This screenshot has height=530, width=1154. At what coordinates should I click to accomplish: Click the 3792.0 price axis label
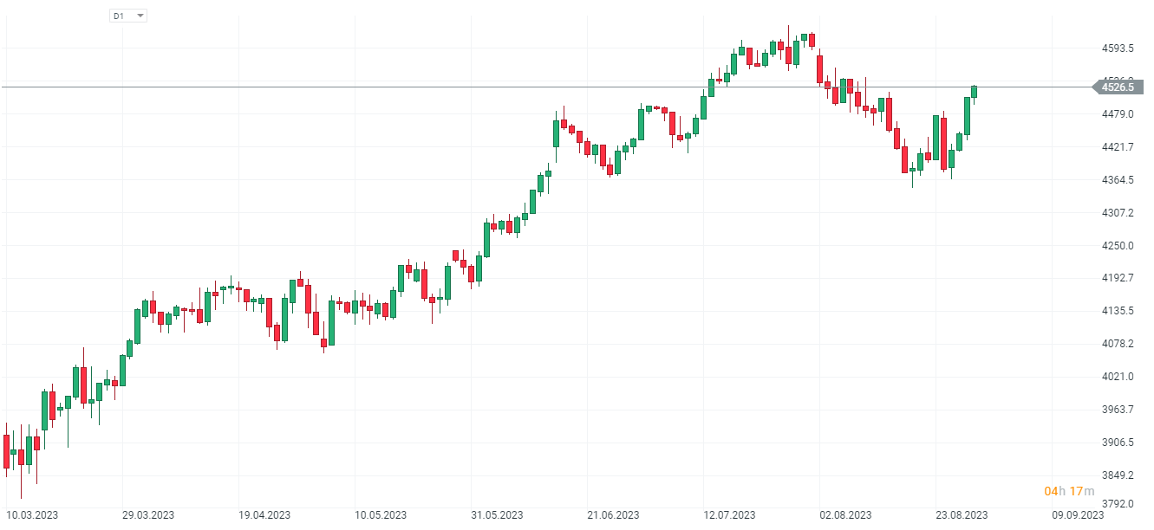coord(1118,502)
